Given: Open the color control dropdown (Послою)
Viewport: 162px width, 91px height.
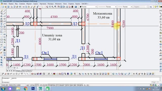Looking at the screenshot, I should coord(88,7).
